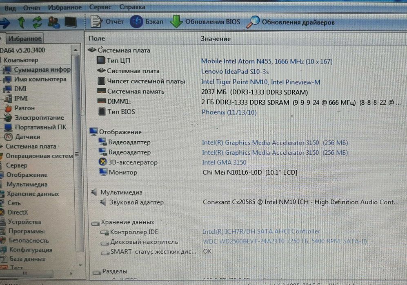The image size is (407, 285).
Task: Open the Отчёт menu in menu bar
Action: tap(32, 8)
